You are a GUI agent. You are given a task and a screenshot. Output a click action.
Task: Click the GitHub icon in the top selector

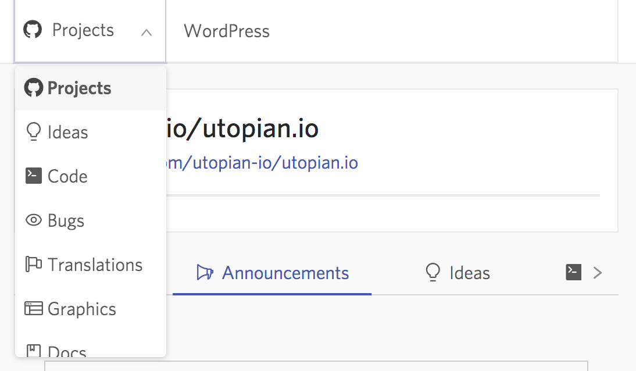pos(33,30)
